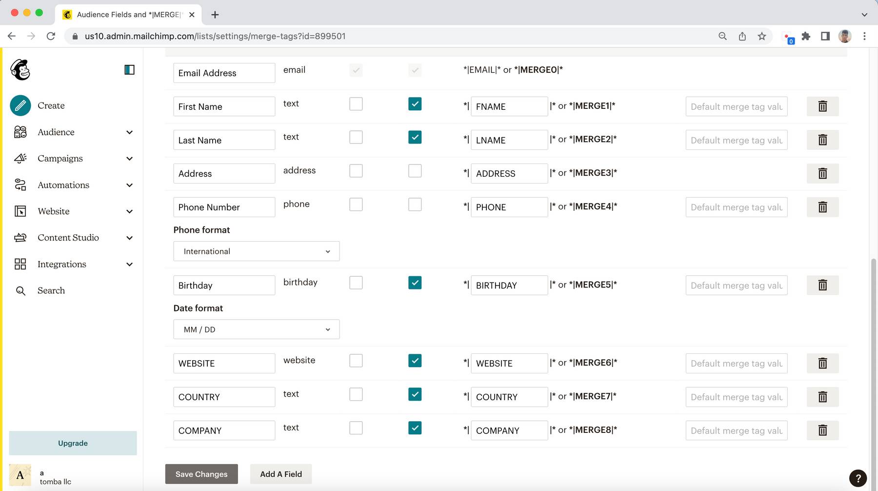The image size is (878, 491).
Task: Click the Content Studio icon
Action: (x=20, y=238)
